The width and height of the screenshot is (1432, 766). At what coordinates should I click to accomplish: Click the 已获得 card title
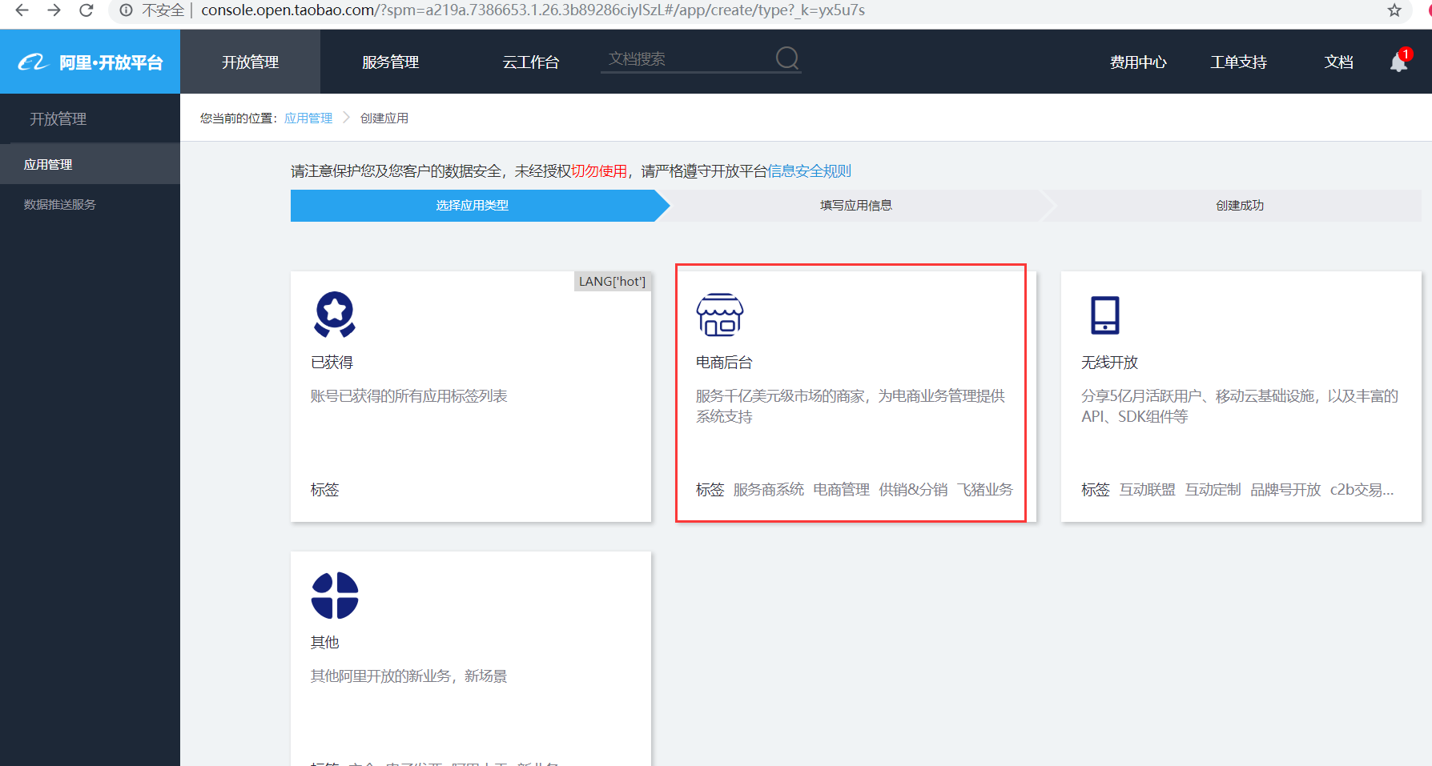(332, 362)
